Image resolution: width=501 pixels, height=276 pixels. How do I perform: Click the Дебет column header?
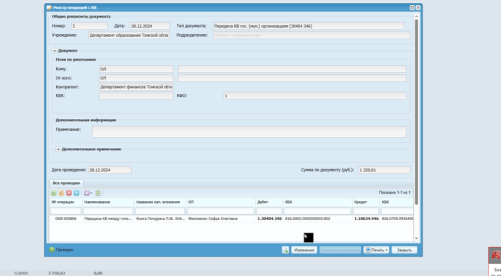click(270, 202)
